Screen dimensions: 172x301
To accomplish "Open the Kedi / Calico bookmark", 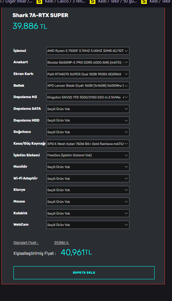I will click(62, 1).
